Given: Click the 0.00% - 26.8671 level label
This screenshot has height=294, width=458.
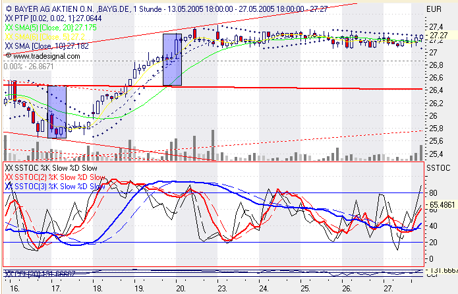Looking at the screenshot, I should (x=28, y=67).
